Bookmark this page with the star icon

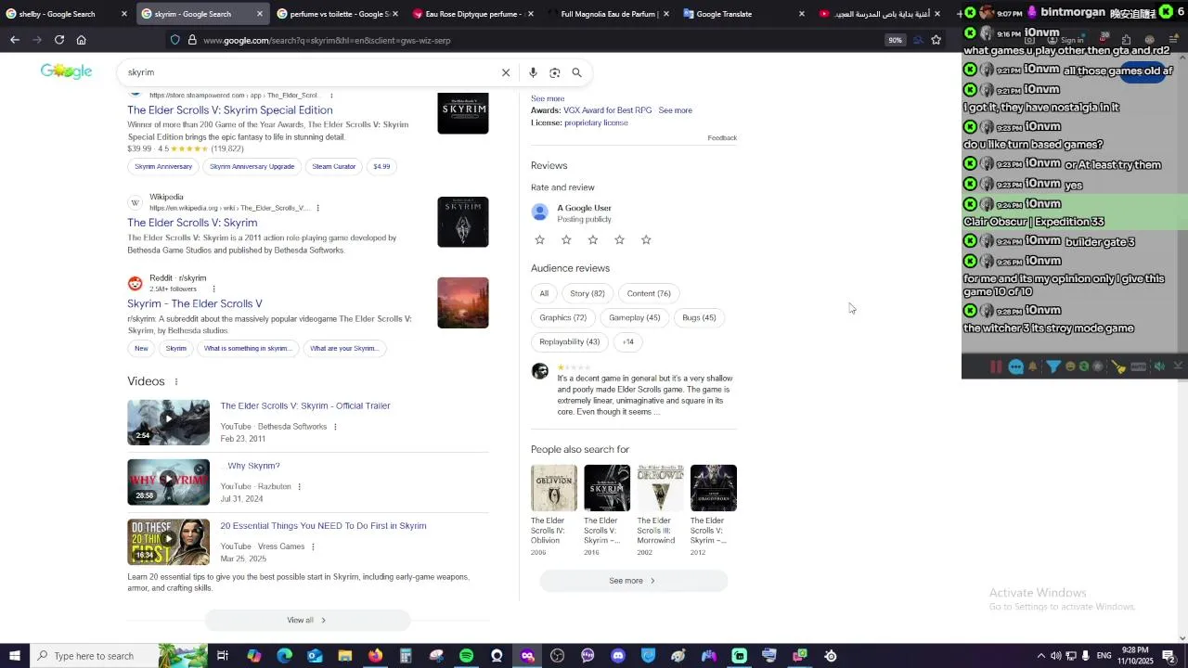[936, 40]
